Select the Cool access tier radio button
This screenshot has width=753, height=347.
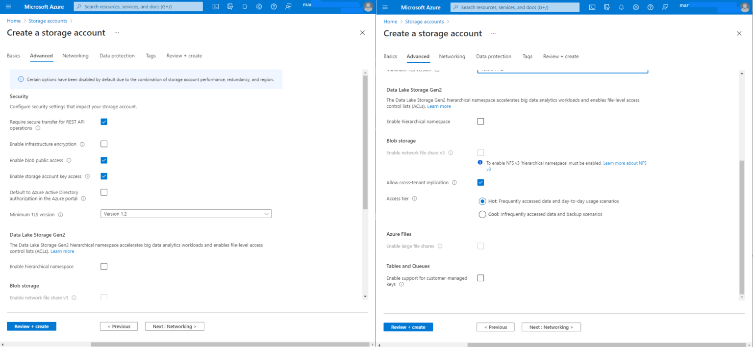click(482, 214)
